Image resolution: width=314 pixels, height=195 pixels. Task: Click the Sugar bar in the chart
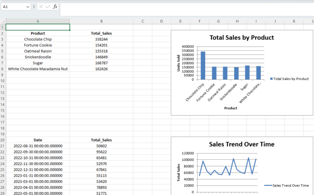point(247,73)
